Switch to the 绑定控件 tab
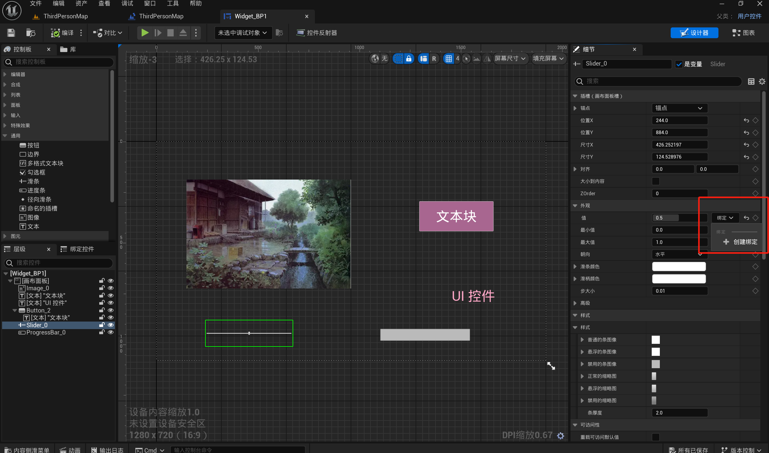This screenshot has width=769, height=453. pyautogui.click(x=77, y=249)
